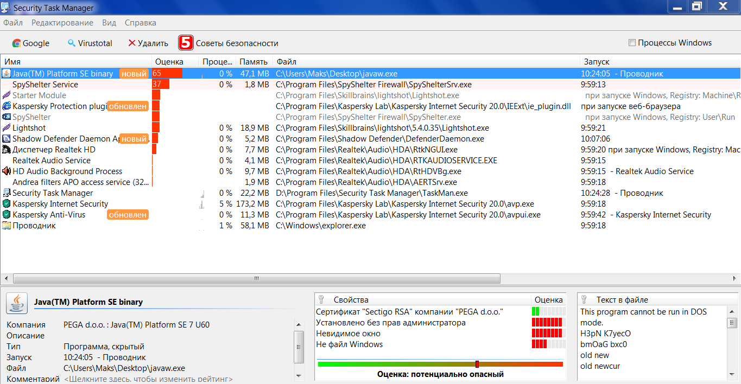Sort by the Процессор column header
The height and width of the screenshot is (384, 741).
pos(217,62)
